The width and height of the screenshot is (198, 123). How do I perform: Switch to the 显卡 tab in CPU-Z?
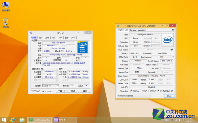click(x=67, y=38)
